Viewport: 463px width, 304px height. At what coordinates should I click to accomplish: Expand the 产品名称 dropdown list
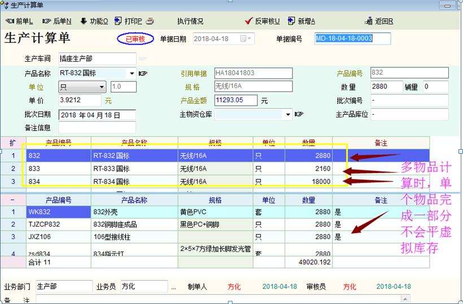(132, 73)
